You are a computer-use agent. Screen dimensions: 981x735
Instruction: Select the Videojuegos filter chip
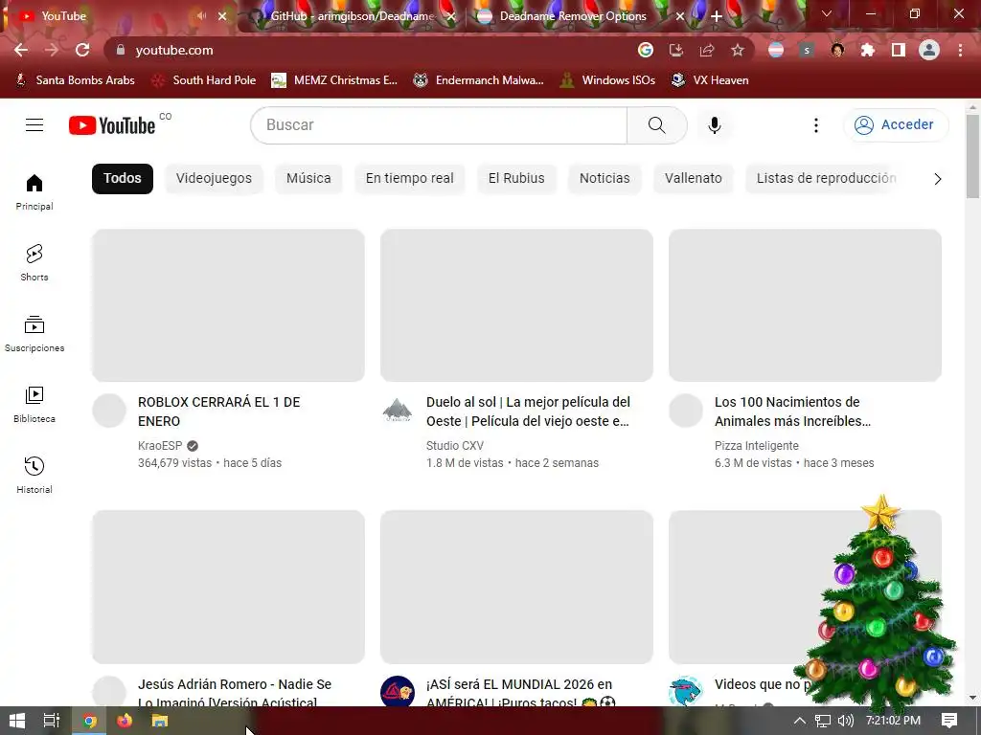coord(214,179)
